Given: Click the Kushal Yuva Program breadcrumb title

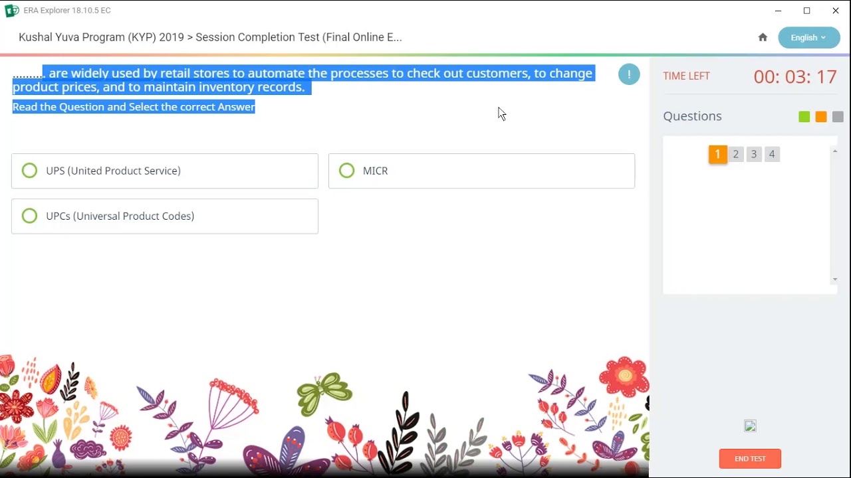Looking at the screenshot, I should pos(210,37).
